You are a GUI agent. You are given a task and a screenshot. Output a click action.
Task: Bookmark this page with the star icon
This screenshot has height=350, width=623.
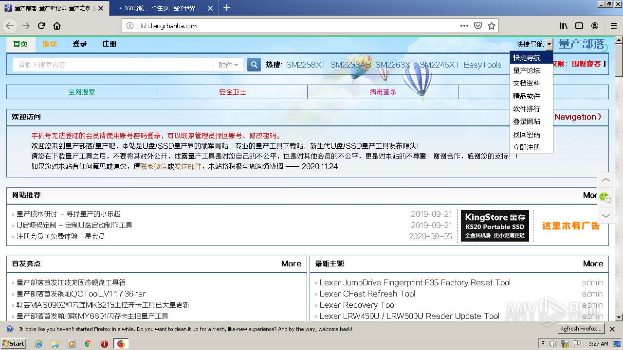tap(492, 26)
